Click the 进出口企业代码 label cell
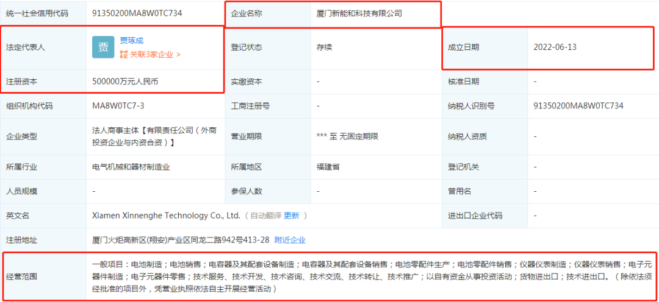Image resolution: width=659 pixels, height=302 pixels. [x=485, y=216]
